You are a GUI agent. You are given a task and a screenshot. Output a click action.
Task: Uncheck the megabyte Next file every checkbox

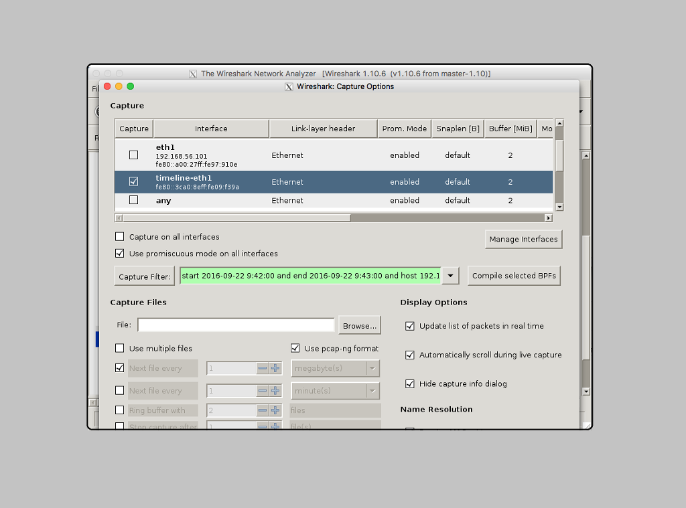pos(119,367)
